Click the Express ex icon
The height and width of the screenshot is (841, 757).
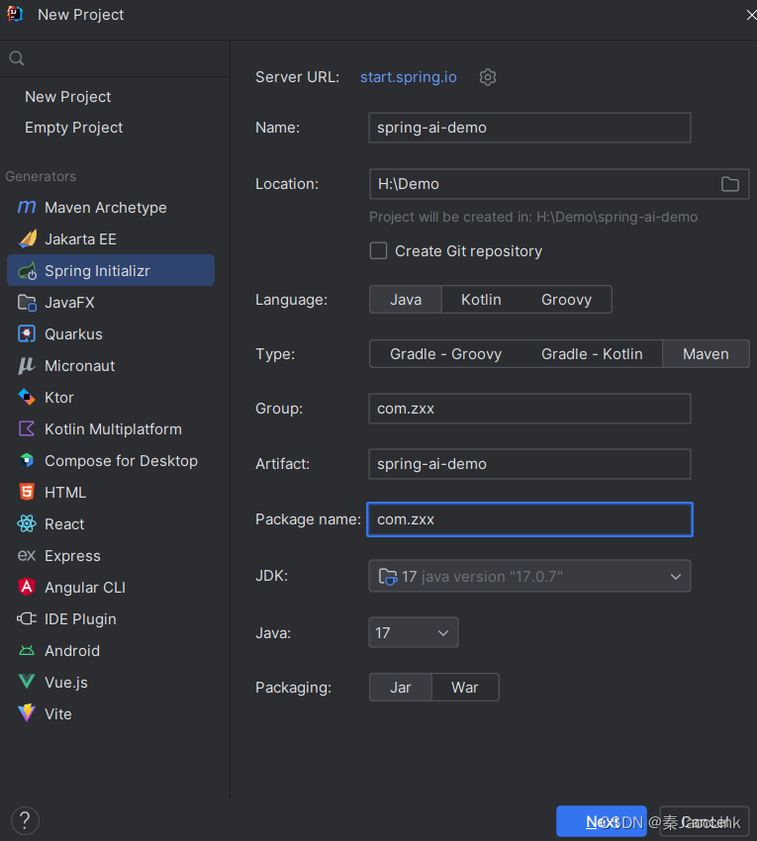tap(27, 555)
